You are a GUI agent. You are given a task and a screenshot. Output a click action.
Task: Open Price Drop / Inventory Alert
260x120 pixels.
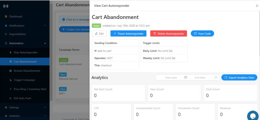tap(30, 89)
